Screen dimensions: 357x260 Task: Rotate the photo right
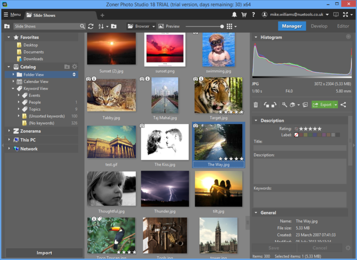click(274, 105)
